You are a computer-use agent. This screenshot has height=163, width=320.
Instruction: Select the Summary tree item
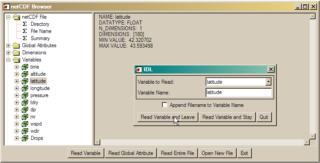[x=40, y=38]
